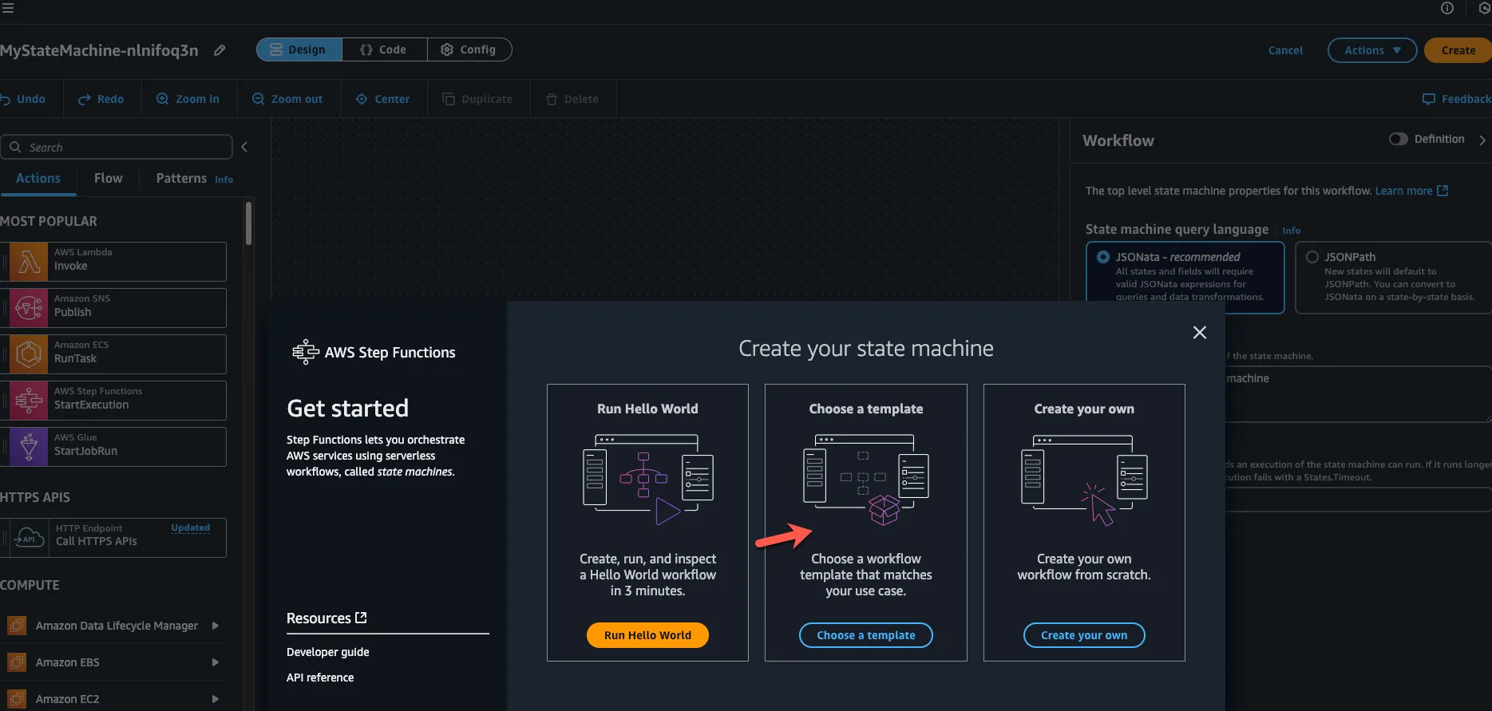Open the Learn more link
1492x711 pixels.
(1411, 191)
